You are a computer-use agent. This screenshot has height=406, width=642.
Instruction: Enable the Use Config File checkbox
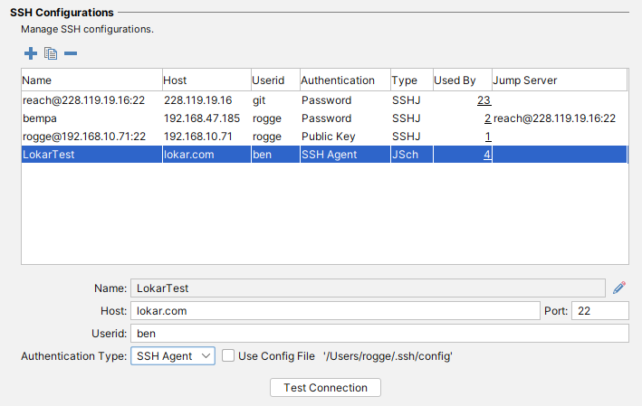click(x=228, y=356)
